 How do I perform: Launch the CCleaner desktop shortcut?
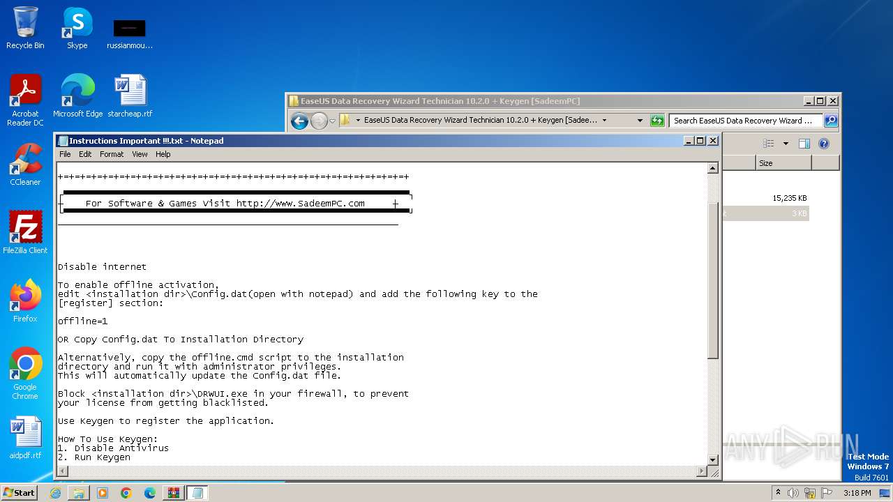[25, 164]
